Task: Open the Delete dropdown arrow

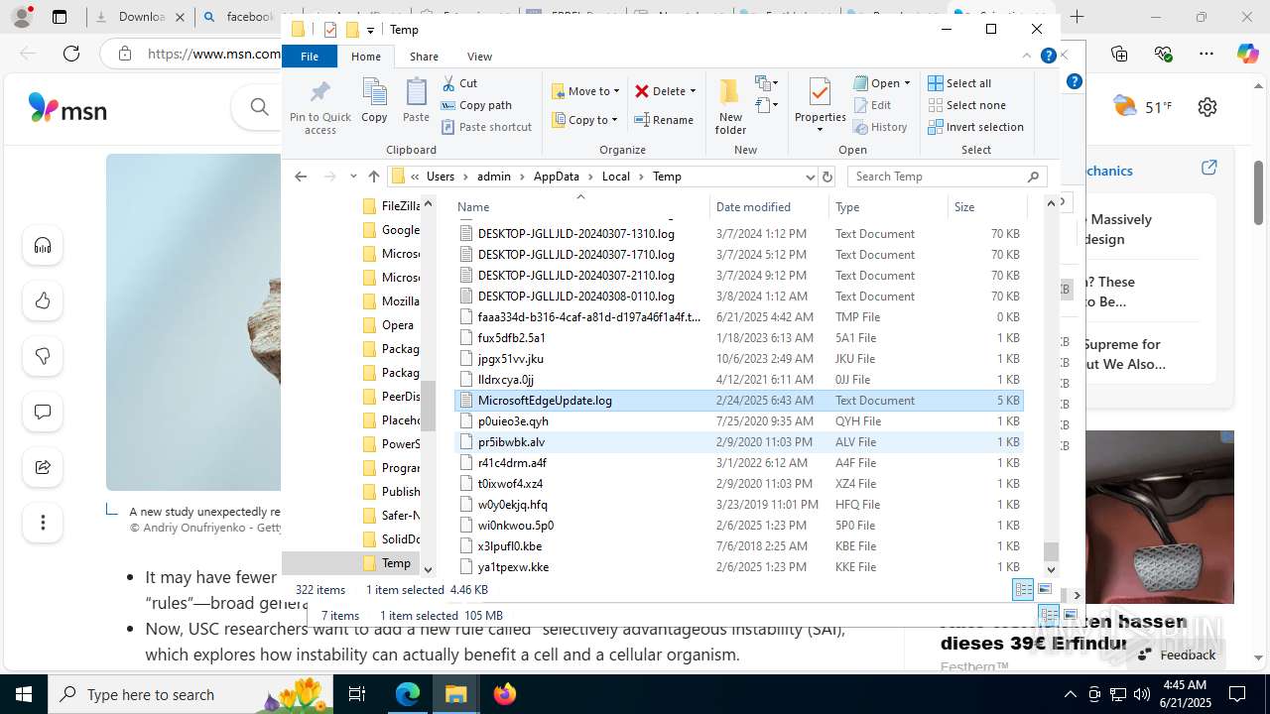Action: [693, 91]
